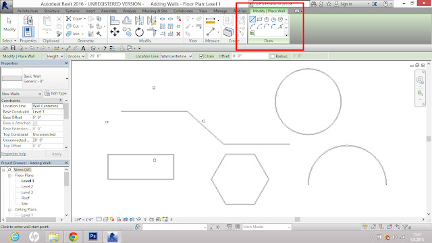This screenshot has width=432, height=243.
Task: Click the Mirror Pick Axis tool
Action: tap(139, 20)
